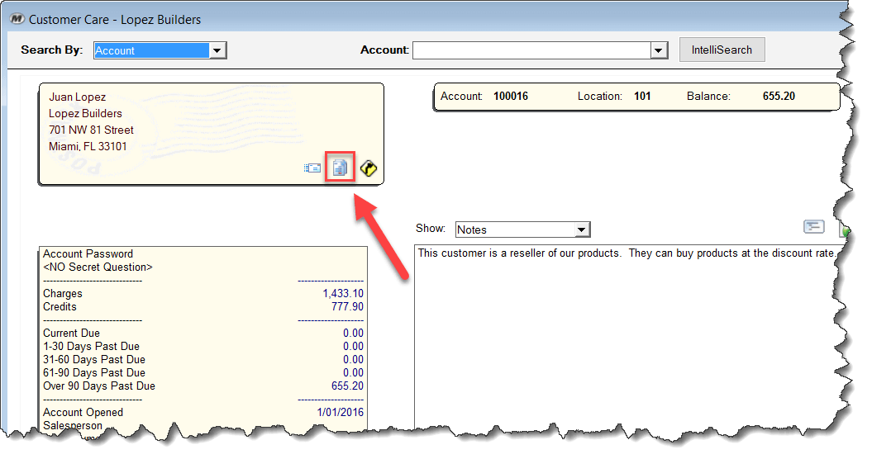Open the Show dropdown arrow
The height and width of the screenshot is (459, 872).
click(582, 229)
